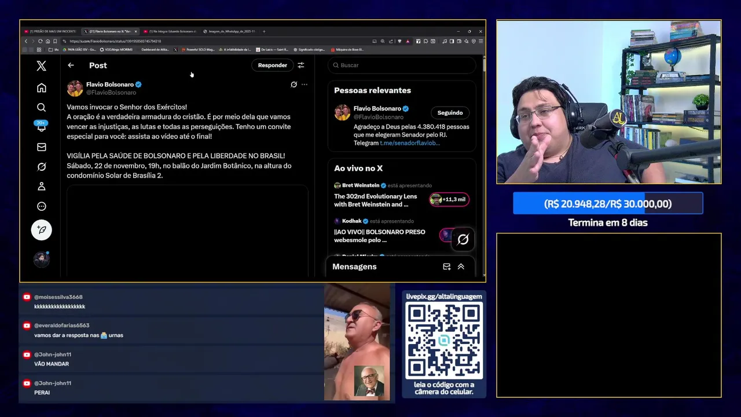Click the floating Grok button
This screenshot has width=741, height=417.
463,239
